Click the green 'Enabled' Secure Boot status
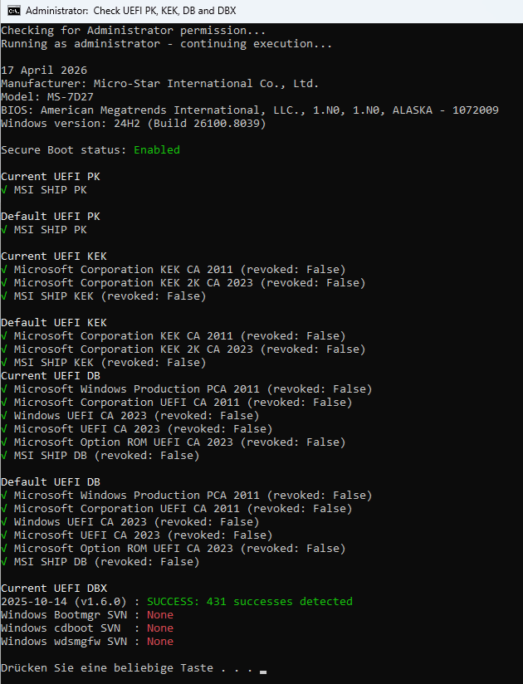 tap(157, 150)
